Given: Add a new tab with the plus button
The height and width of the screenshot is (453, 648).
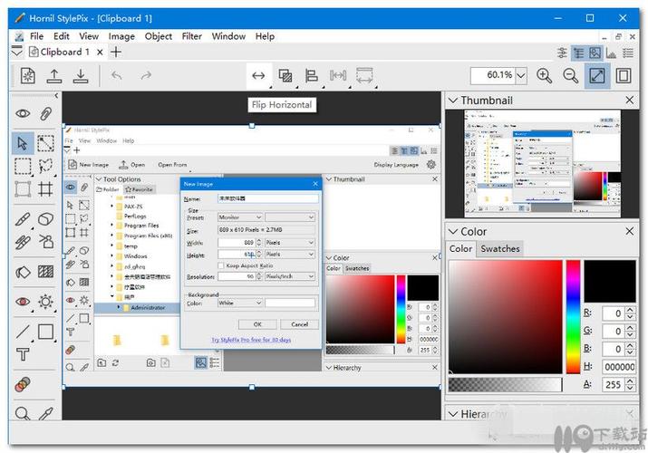Looking at the screenshot, I should coord(116,52).
